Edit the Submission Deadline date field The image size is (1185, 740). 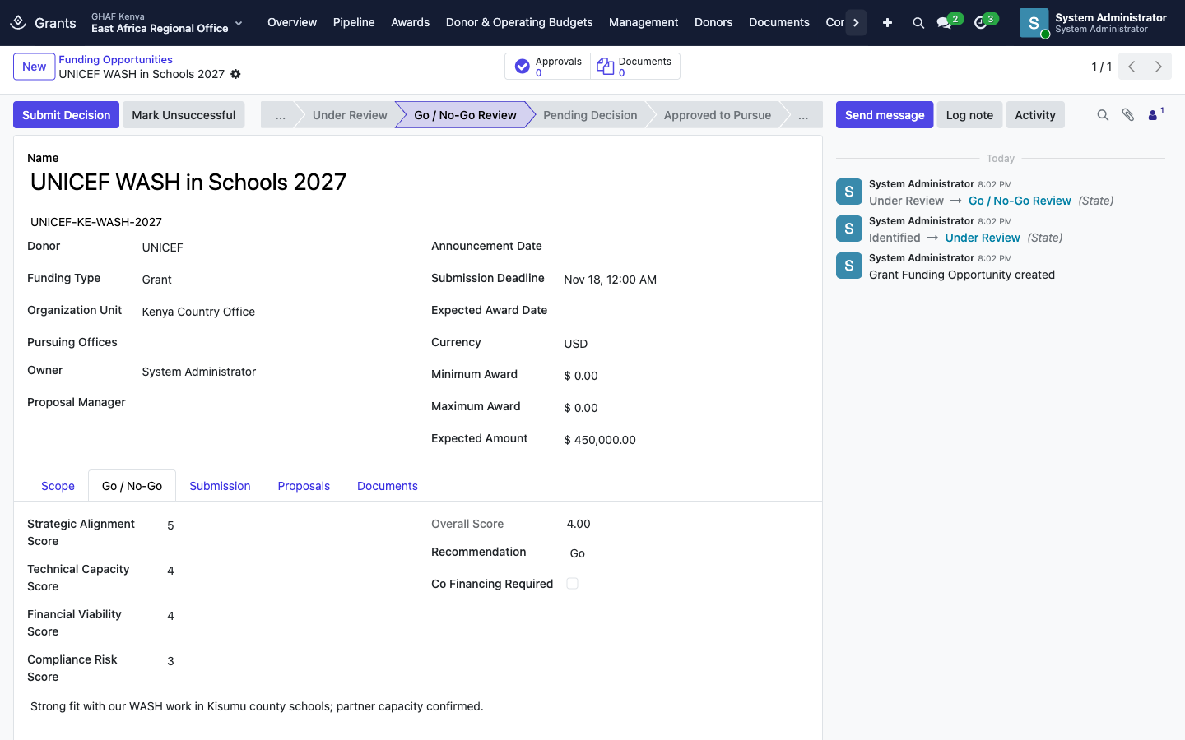click(685, 280)
